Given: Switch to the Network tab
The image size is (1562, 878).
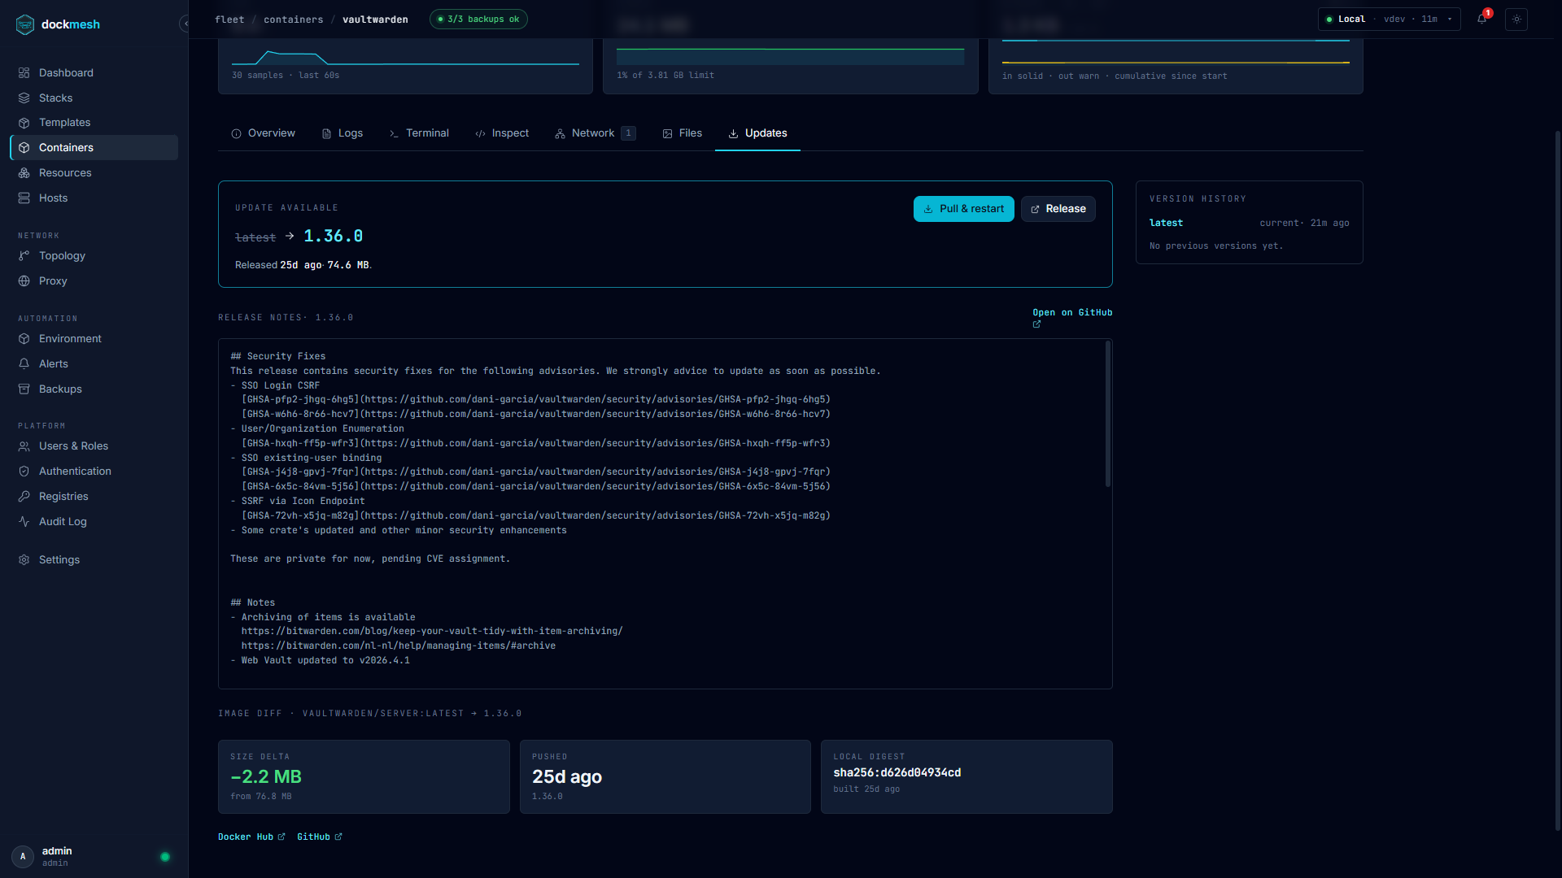Looking at the screenshot, I should tap(596, 133).
